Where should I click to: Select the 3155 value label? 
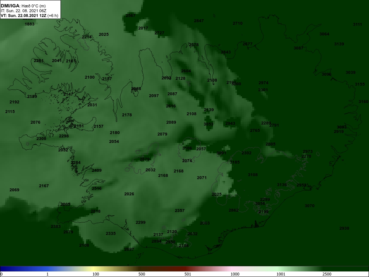(360, 84)
